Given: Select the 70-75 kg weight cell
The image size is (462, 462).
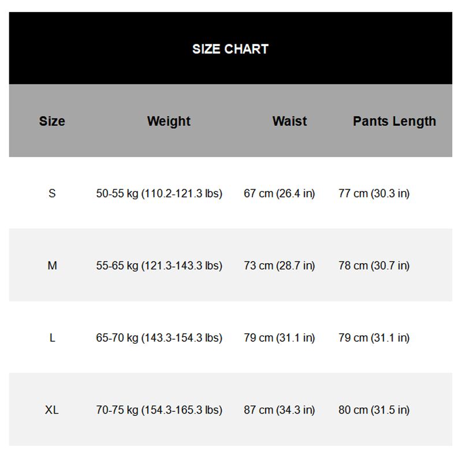Looking at the screenshot, I should click(159, 410).
